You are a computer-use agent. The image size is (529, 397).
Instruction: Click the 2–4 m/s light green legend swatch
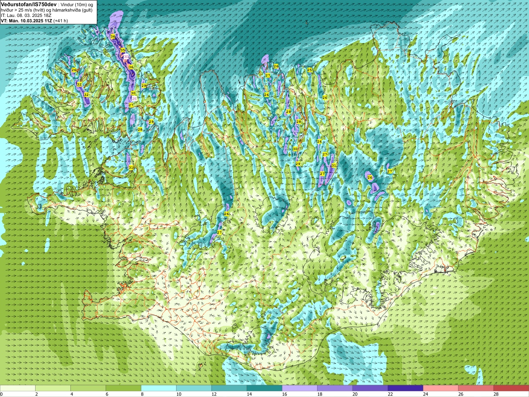click(x=53, y=388)
